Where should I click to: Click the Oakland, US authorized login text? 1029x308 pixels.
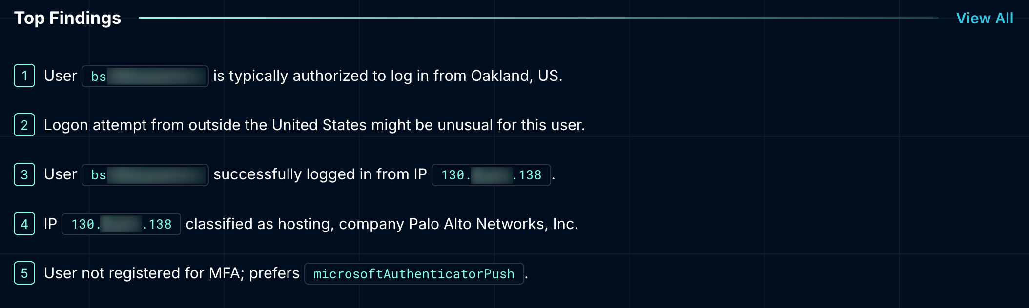click(388, 76)
